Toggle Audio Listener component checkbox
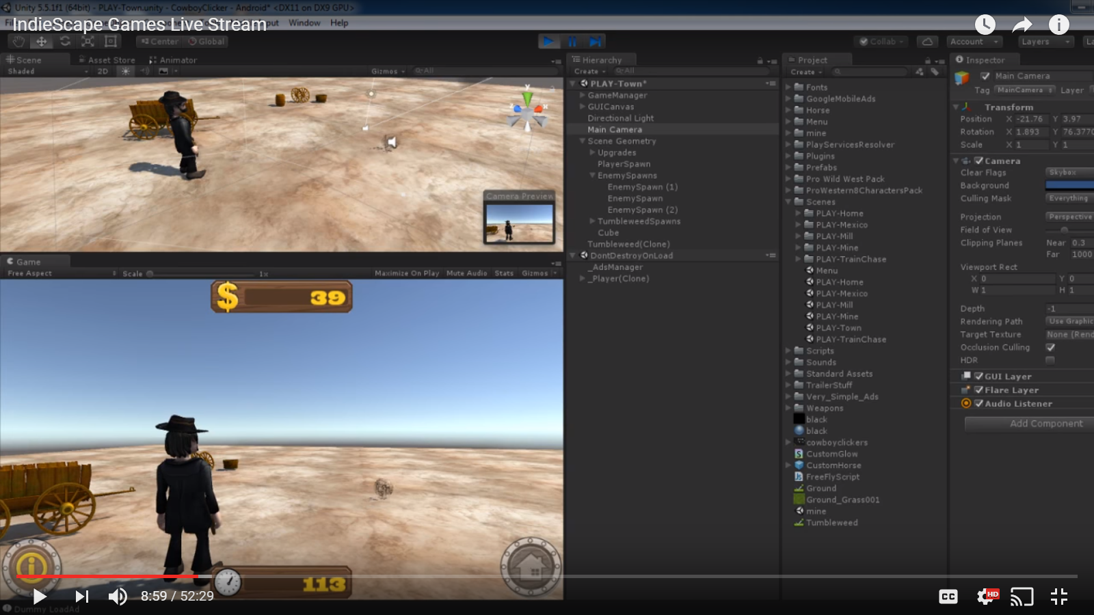 (x=979, y=403)
